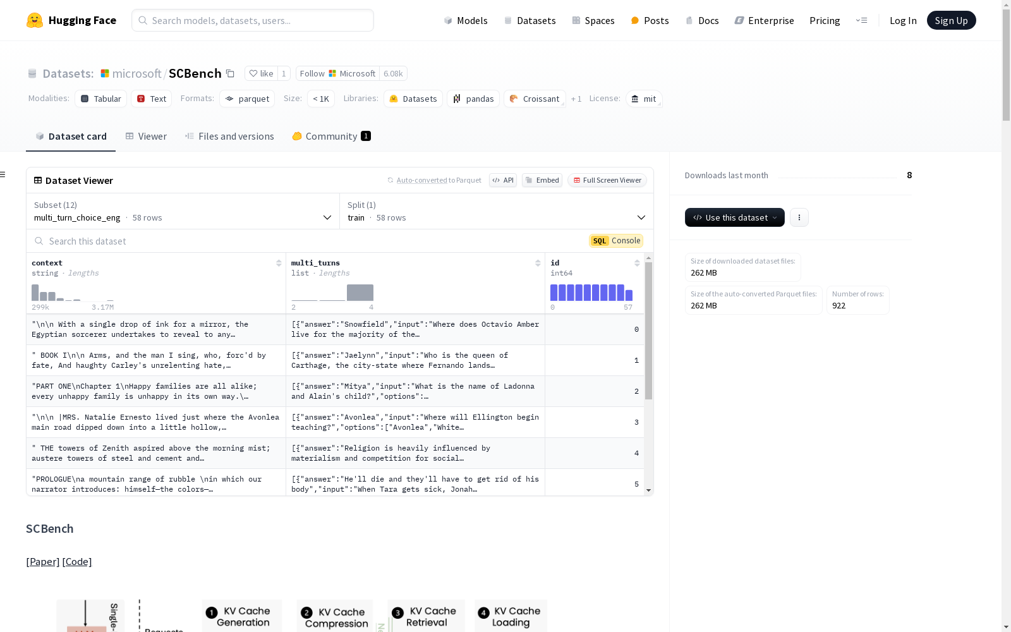Screen dimensions: 1011x632
Task: Open Full Screen Viewer
Action: point(607,180)
